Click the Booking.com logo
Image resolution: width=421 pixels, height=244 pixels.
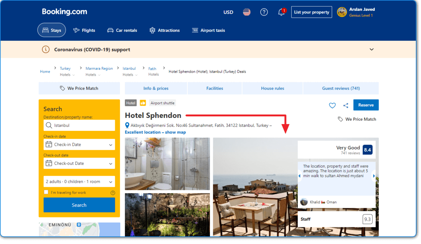(x=65, y=12)
